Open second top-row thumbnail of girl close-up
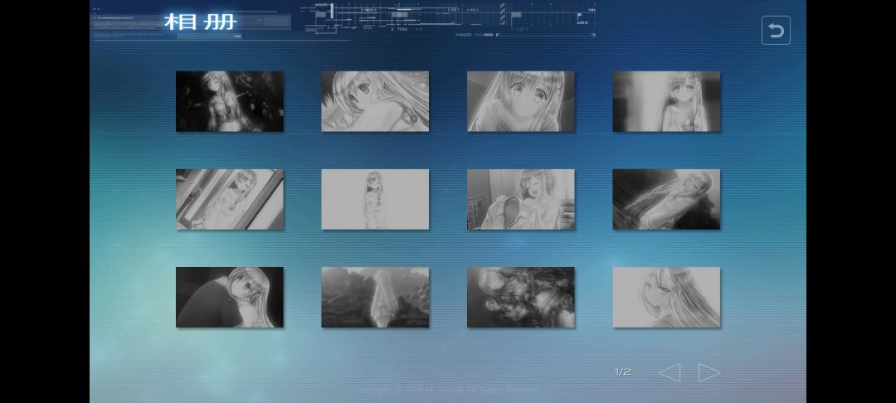Viewport: 896px width, 403px height. (x=375, y=102)
